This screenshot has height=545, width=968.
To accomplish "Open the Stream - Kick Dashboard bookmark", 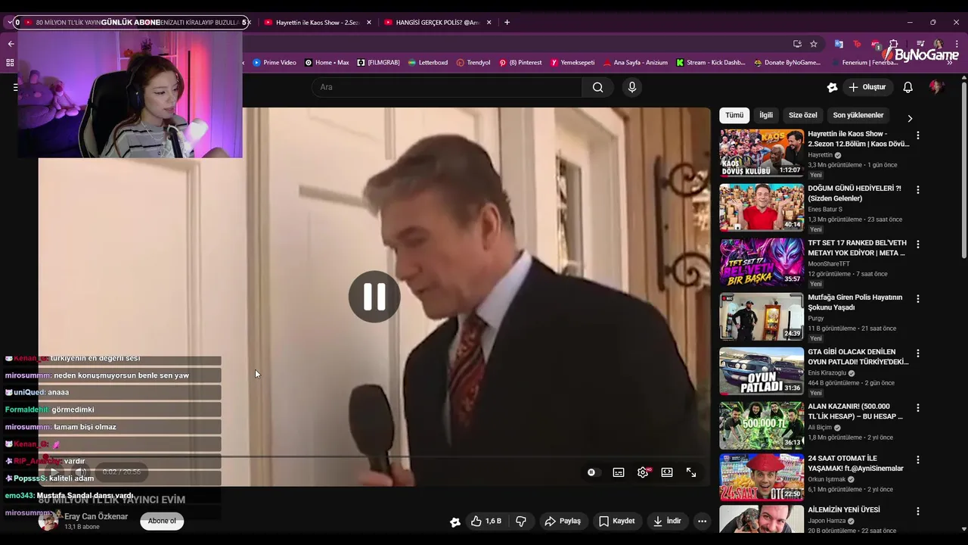I will pyautogui.click(x=711, y=63).
